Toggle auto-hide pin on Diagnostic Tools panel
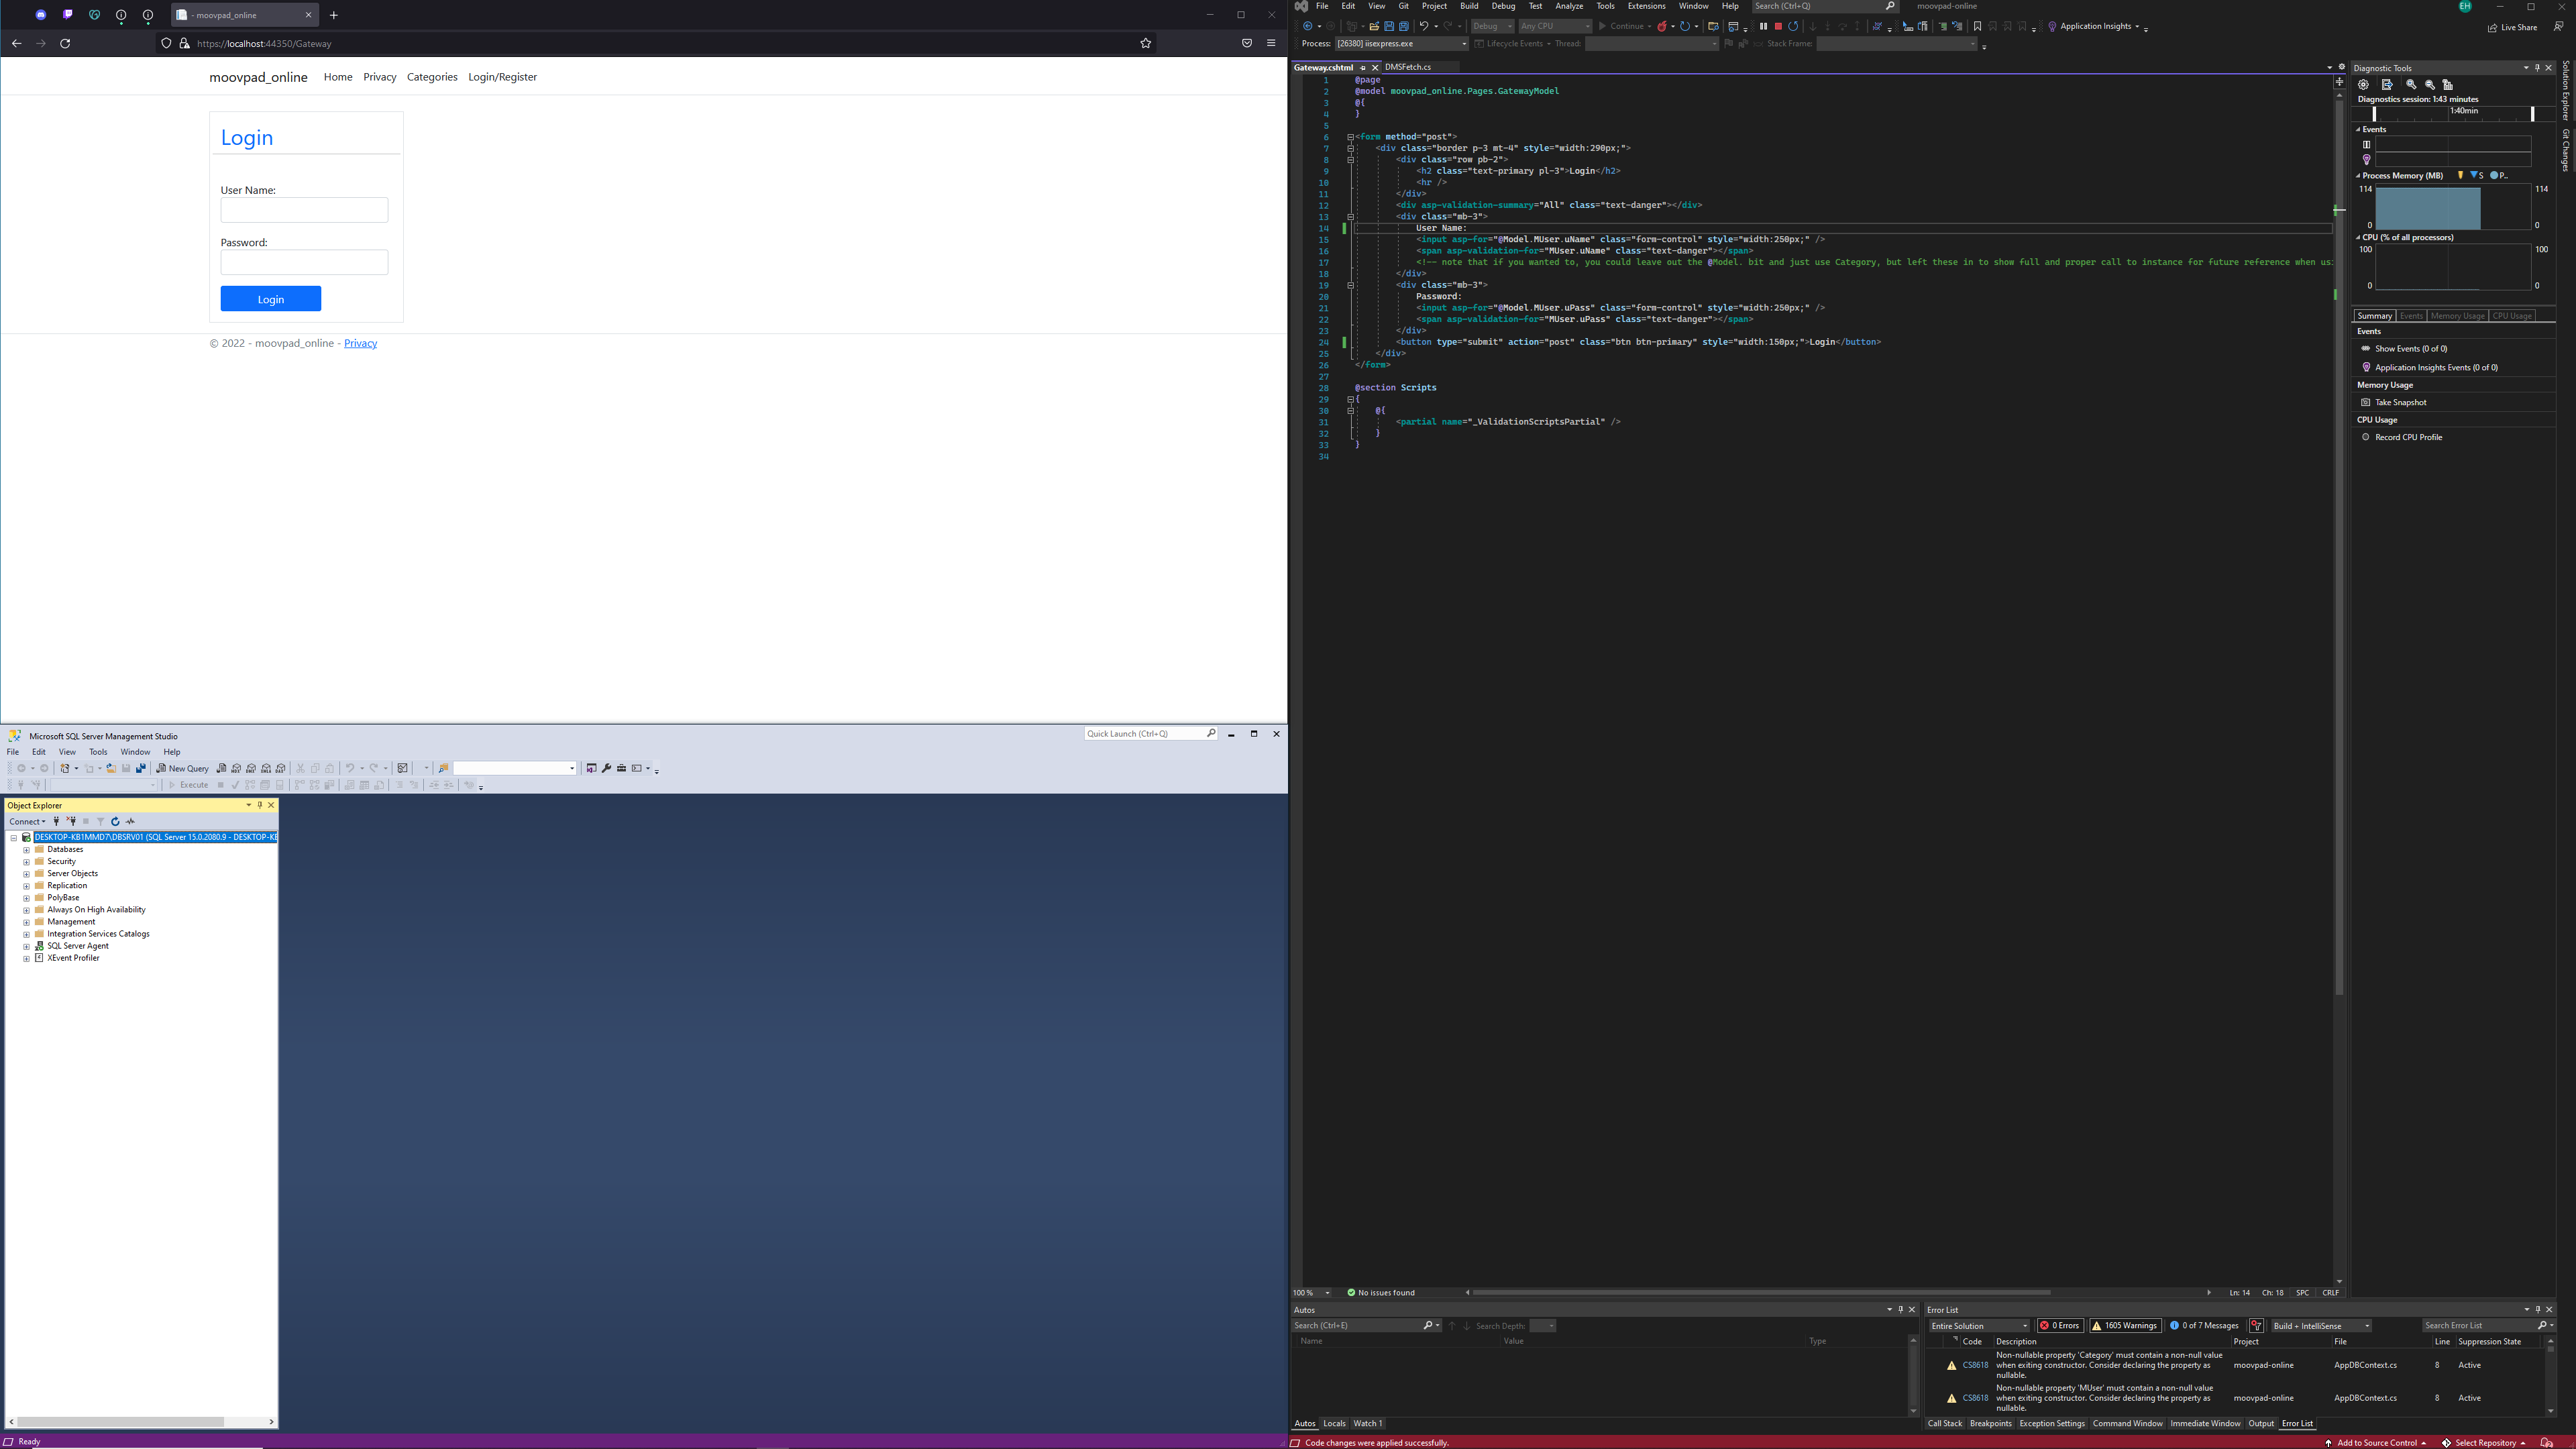This screenshot has width=2576, height=1449. click(2537, 68)
